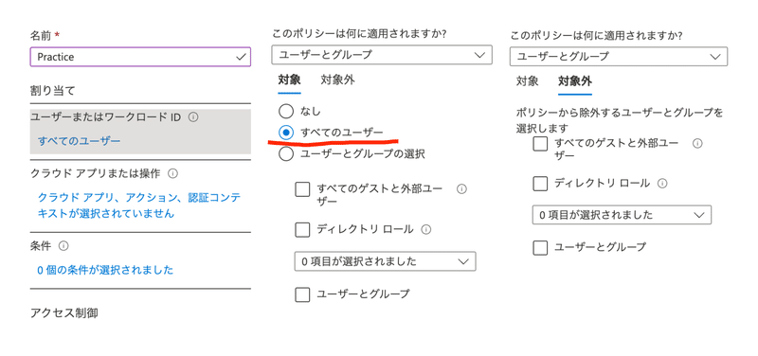Open middle ユーザーとグループ policy dropdown
The height and width of the screenshot is (356, 758).
point(382,55)
